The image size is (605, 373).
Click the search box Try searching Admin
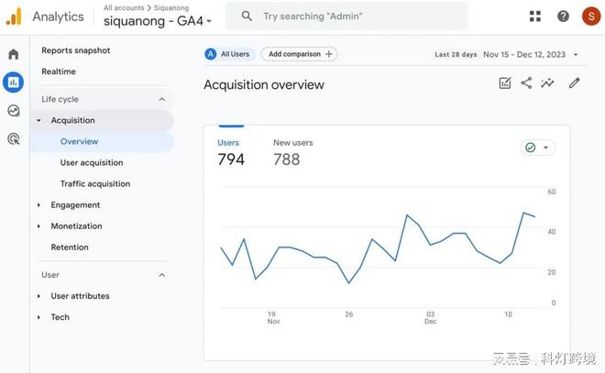tap(346, 16)
